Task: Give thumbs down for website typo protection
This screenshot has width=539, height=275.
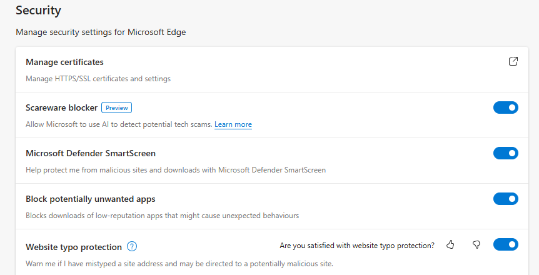Action: (476, 245)
